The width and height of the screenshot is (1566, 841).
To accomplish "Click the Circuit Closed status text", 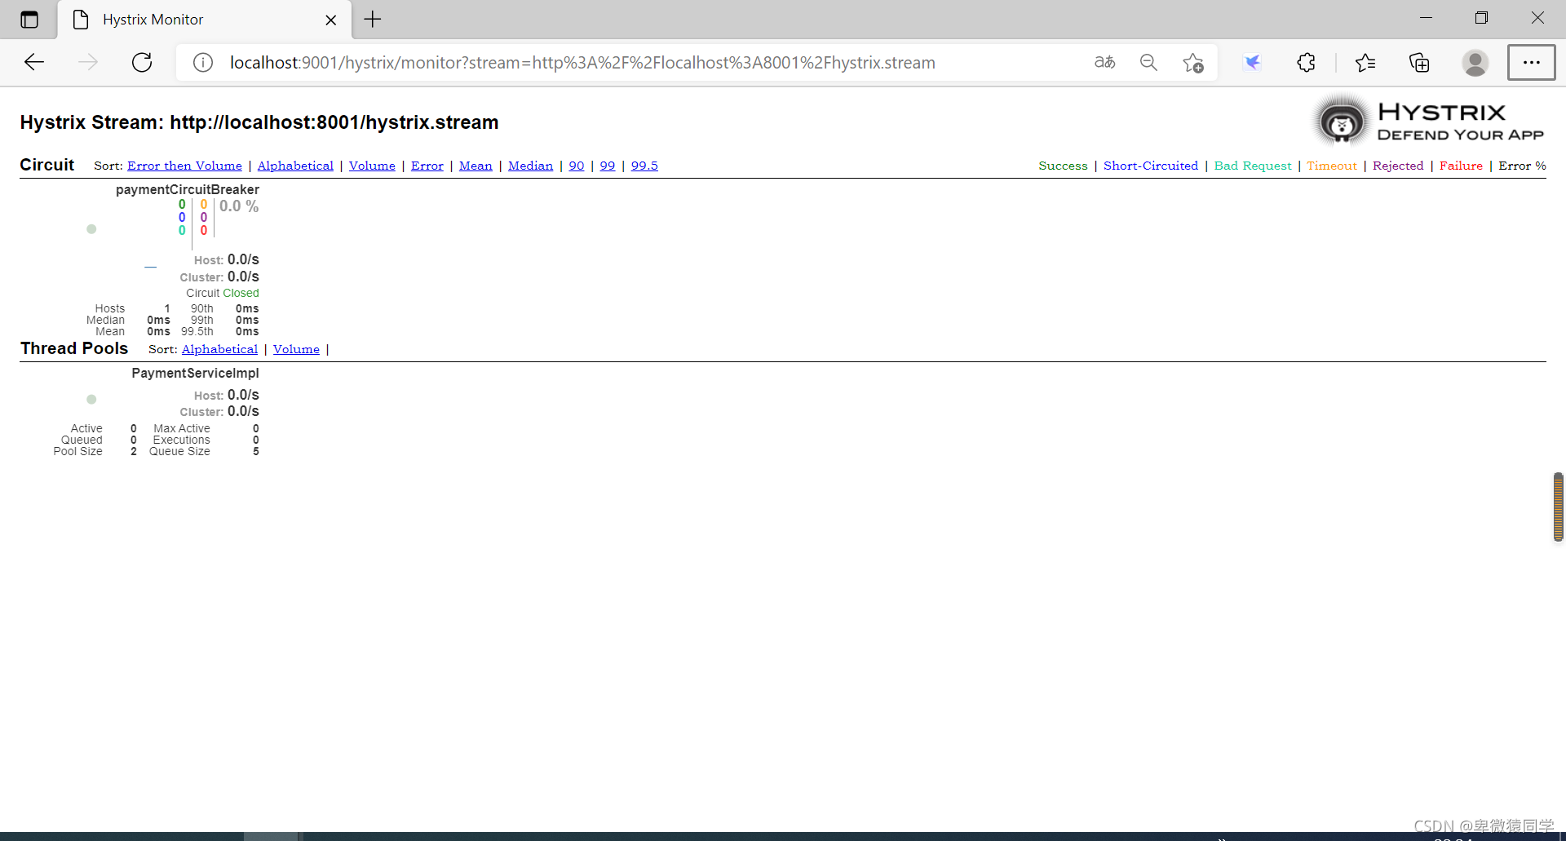I will pos(223,293).
